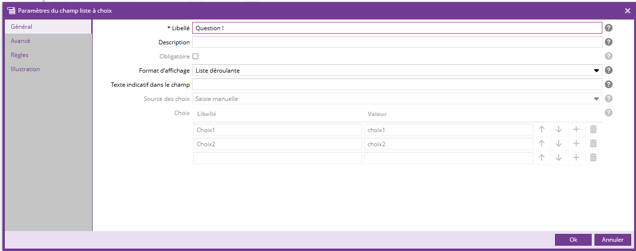
Task: Confirm with the Ok button
Action: (573, 240)
